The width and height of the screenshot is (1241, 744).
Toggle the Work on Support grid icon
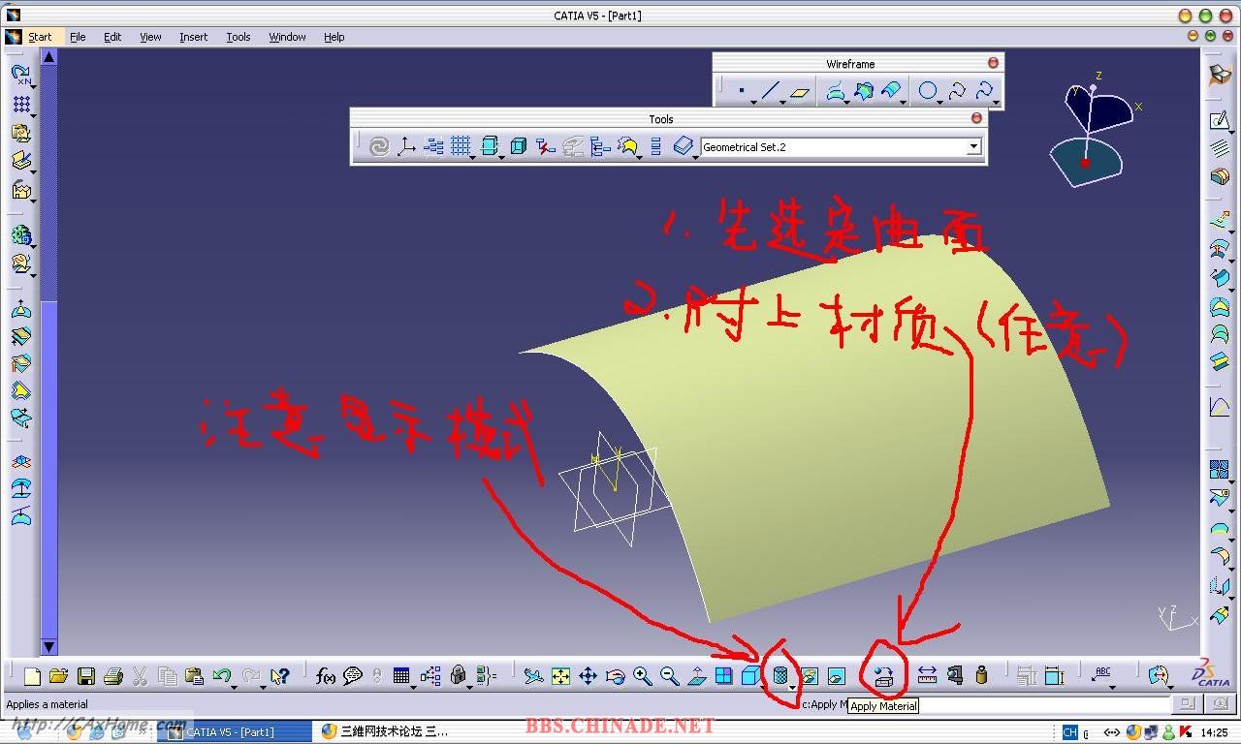pyautogui.click(x=461, y=146)
